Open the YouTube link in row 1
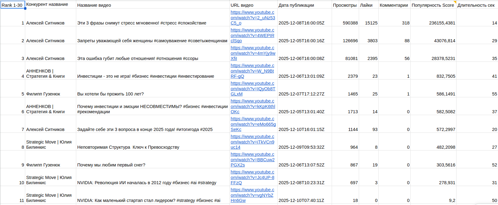498x205 pixels. 253,17
